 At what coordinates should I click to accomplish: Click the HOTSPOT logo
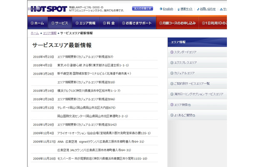pos(47,9)
